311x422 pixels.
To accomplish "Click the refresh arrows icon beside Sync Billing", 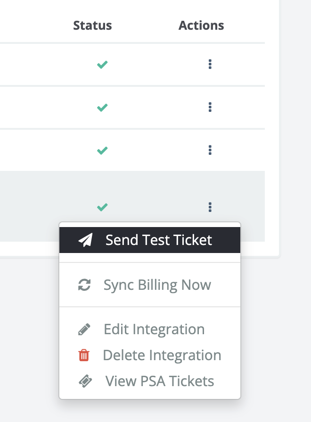I will 84,285.
